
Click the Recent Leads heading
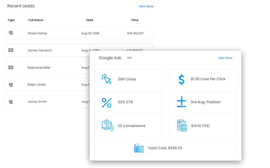point(21,6)
